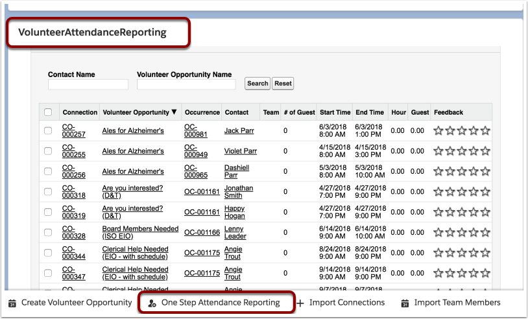Viewport: 528px width, 319px height.
Task: Check the box for connection CO-000328
Action: [48, 233]
